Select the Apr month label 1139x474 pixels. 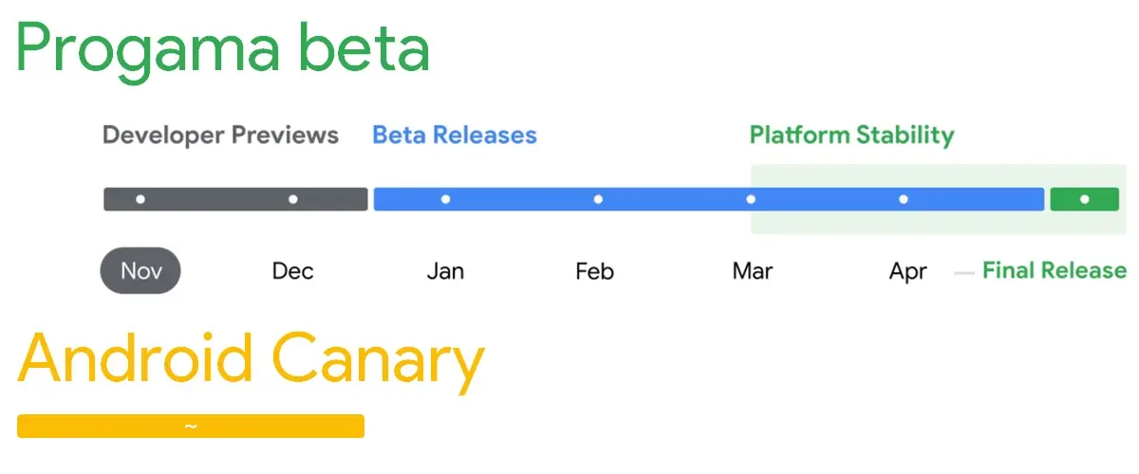907,271
